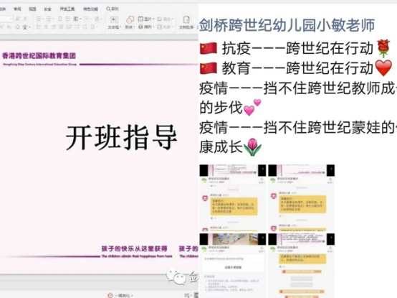Click the clear formatting eraser icon
397x298 pixels.
pos(17,27)
